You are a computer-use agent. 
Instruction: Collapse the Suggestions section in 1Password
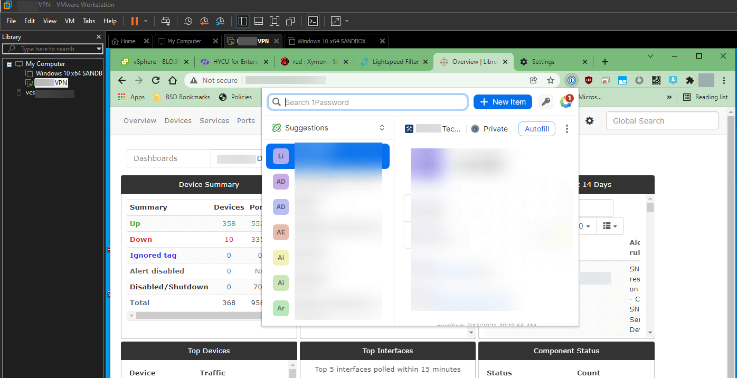pos(382,128)
